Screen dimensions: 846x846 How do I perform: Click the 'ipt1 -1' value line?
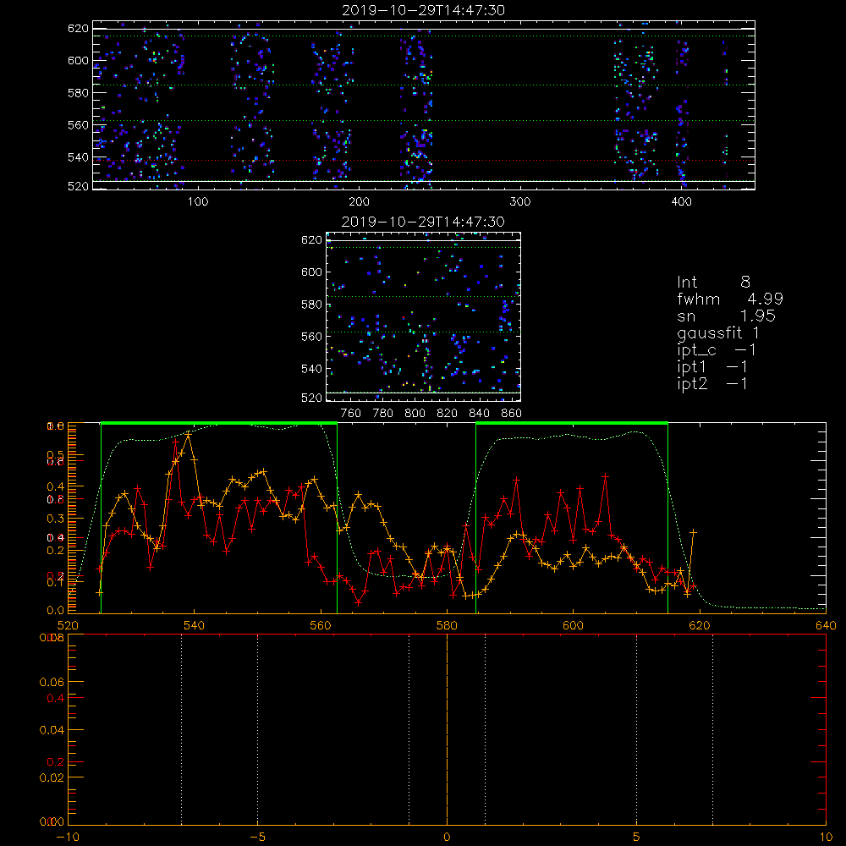(x=712, y=367)
